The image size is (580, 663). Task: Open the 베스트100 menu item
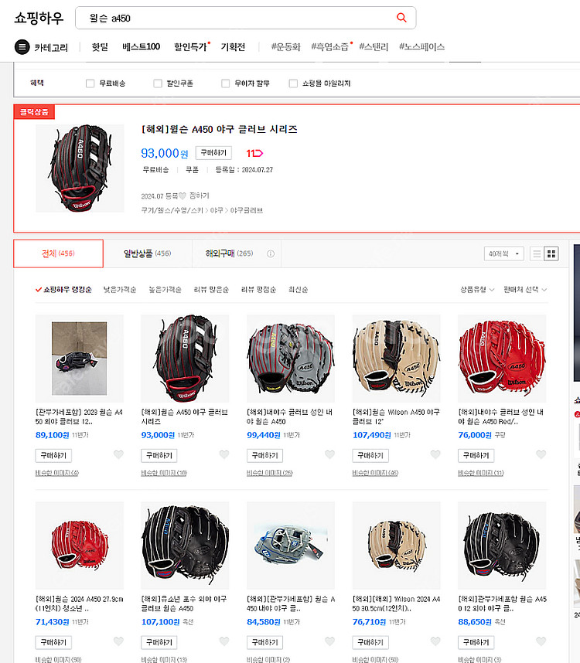(141, 47)
